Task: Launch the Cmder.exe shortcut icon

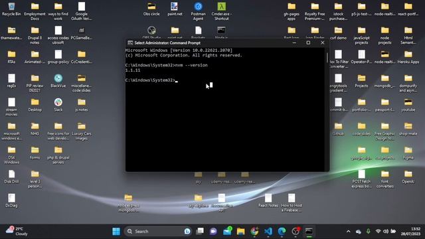Action: [x=221, y=11]
